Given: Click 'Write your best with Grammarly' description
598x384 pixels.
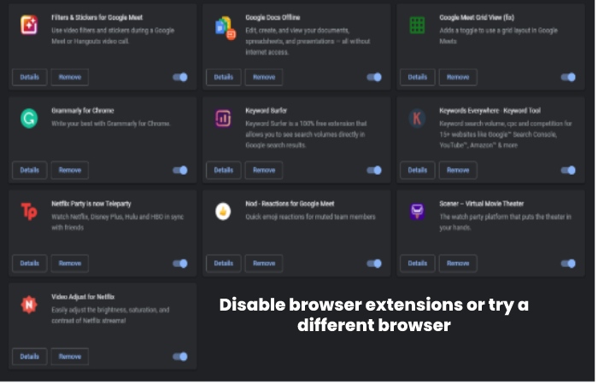Looking at the screenshot, I should [111, 124].
